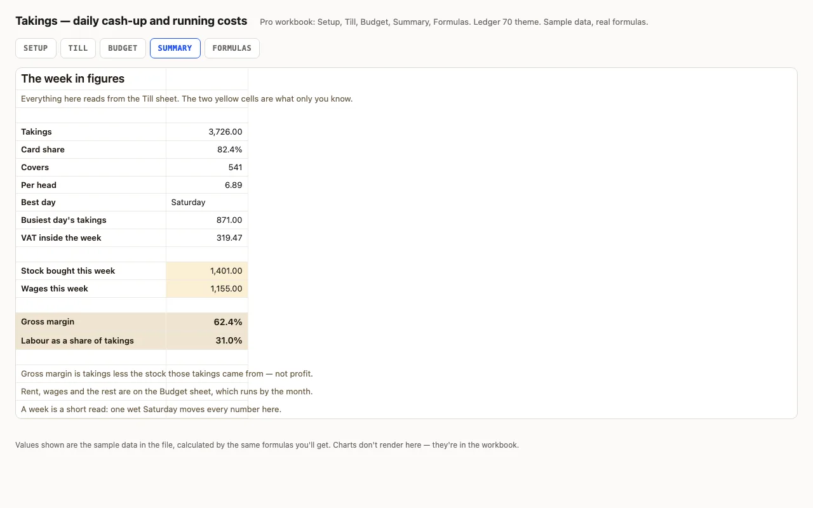This screenshot has width=813, height=508.
Task: Click the 'Pro workbook' description line
Action: 454,22
